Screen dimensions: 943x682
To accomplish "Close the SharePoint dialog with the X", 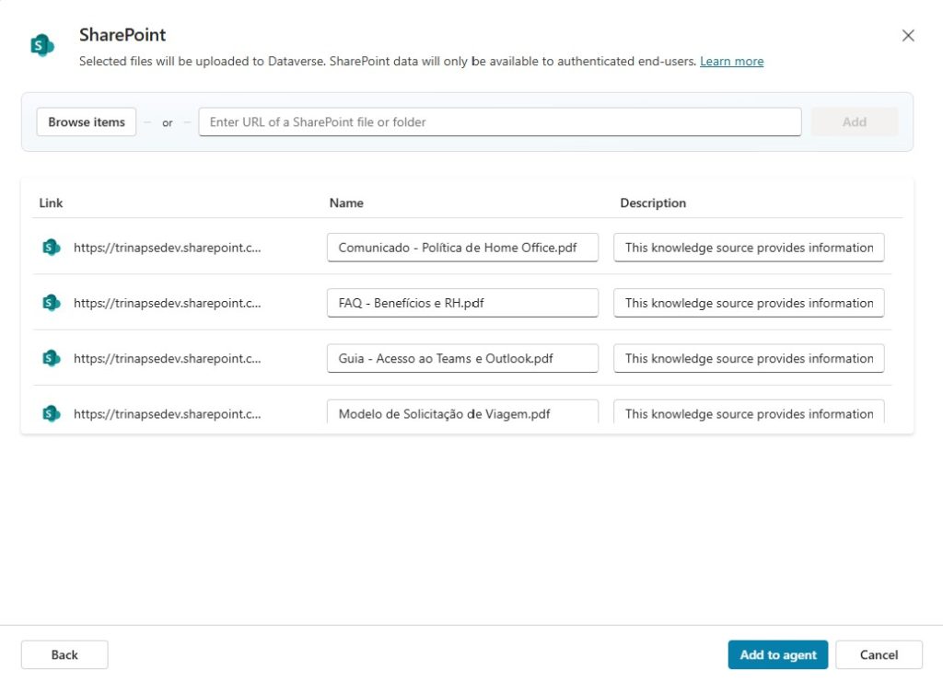I will [908, 35].
